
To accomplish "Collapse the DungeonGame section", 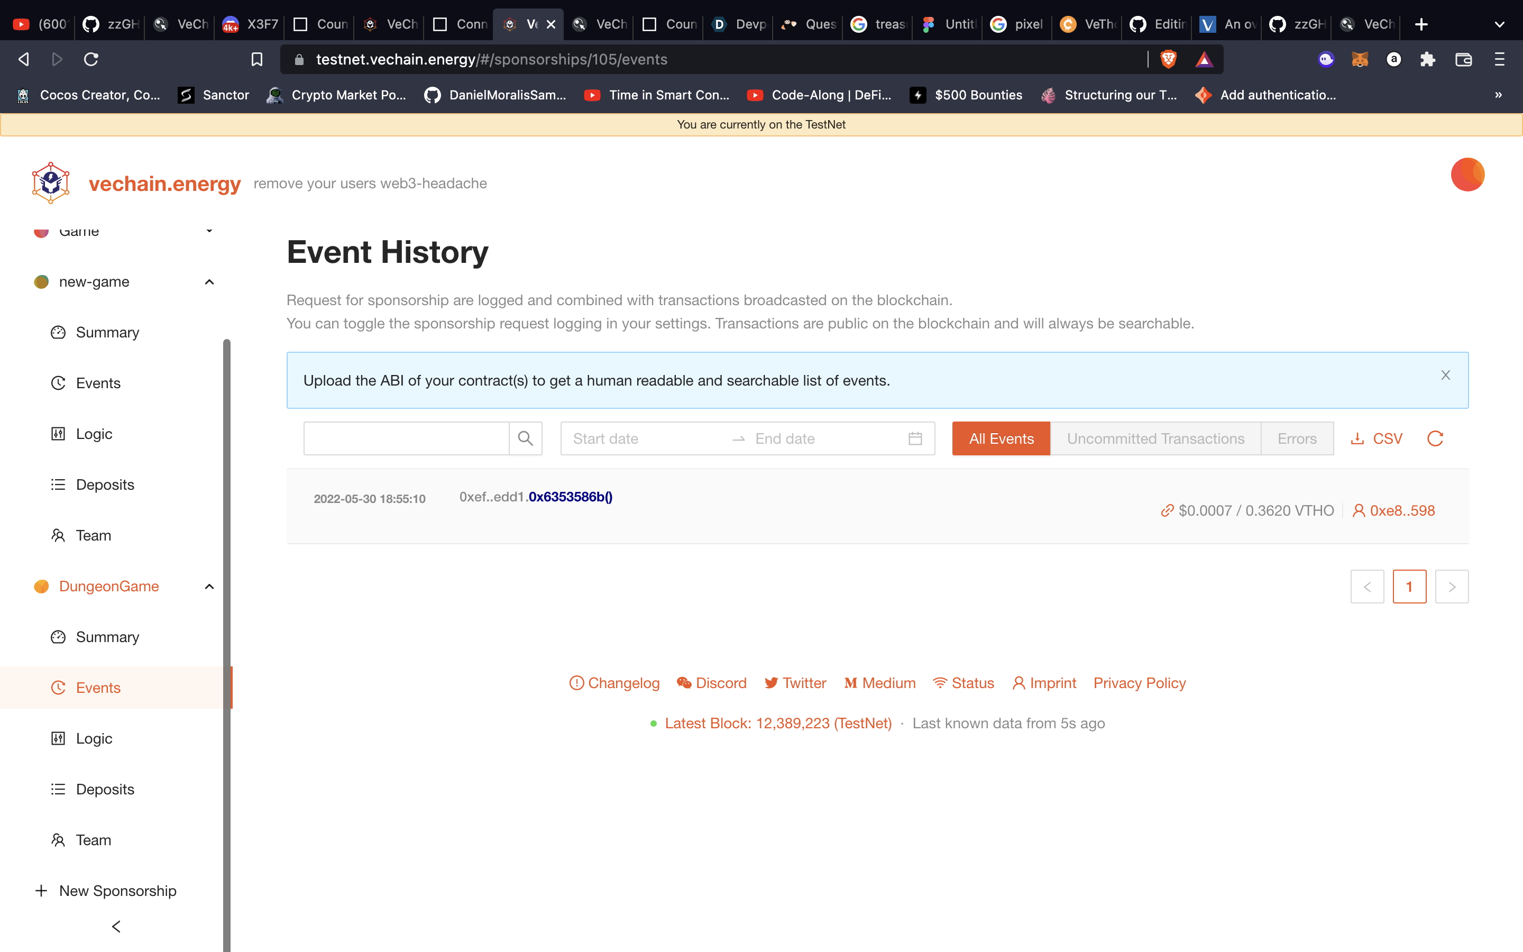I will click(x=209, y=586).
